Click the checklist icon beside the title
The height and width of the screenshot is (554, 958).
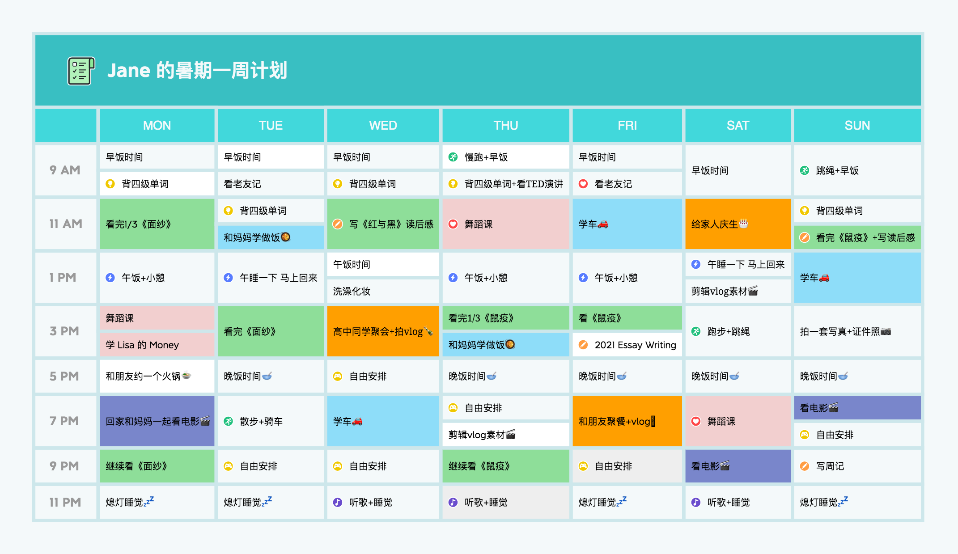click(81, 71)
